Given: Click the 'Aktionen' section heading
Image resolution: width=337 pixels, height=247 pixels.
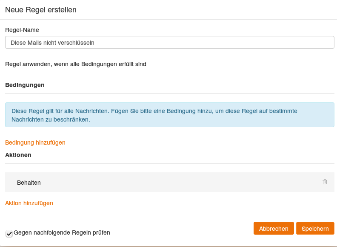Looking at the screenshot, I should click(18, 155).
